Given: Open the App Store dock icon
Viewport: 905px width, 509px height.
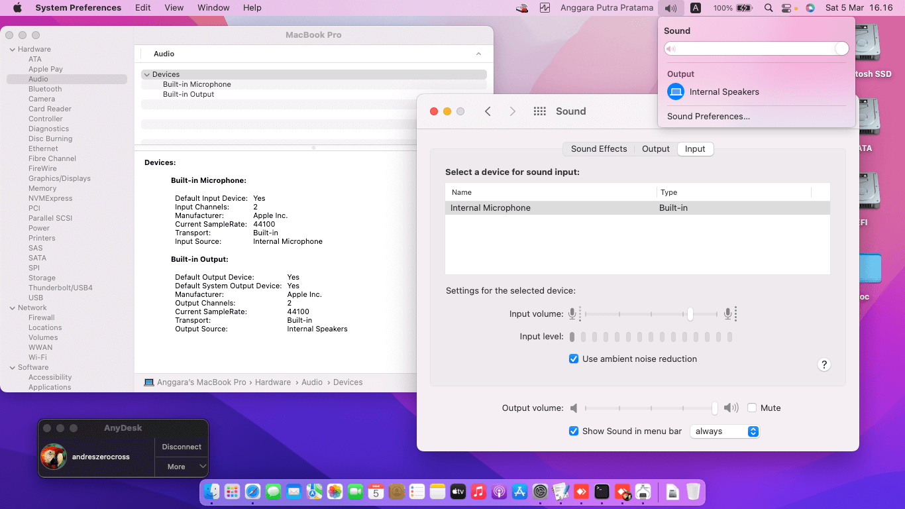Looking at the screenshot, I should tap(519, 492).
